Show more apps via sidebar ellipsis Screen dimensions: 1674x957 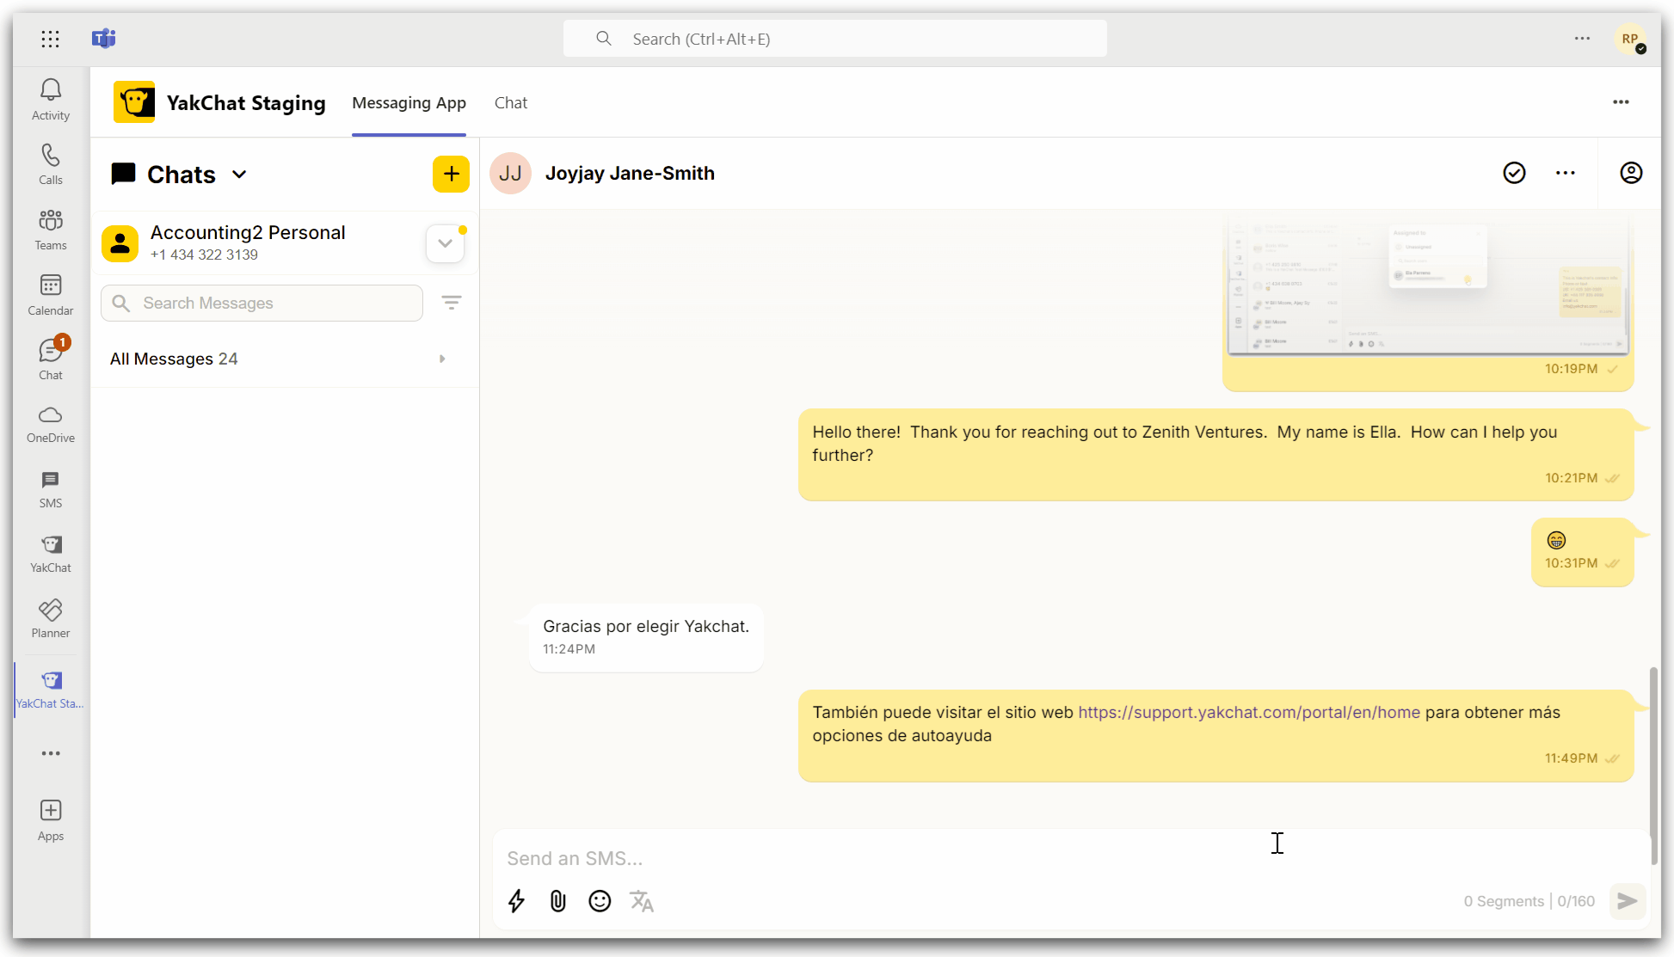pos(51,753)
